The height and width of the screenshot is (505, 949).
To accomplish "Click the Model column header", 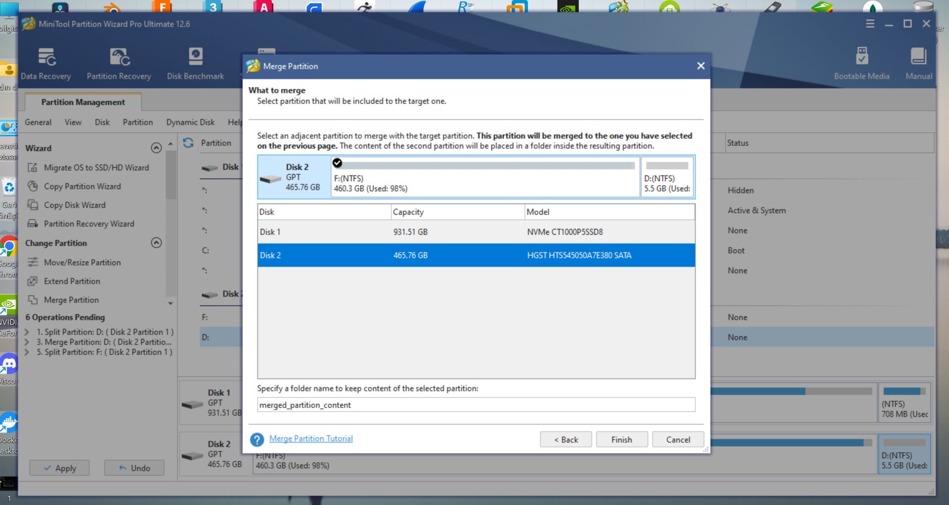I will tap(609, 212).
